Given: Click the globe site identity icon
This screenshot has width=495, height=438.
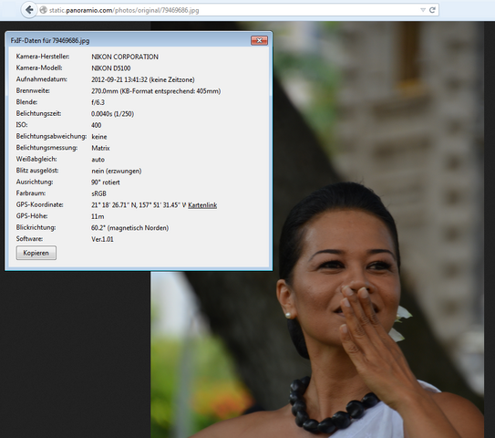Looking at the screenshot, I should click(x=43, y=10).
